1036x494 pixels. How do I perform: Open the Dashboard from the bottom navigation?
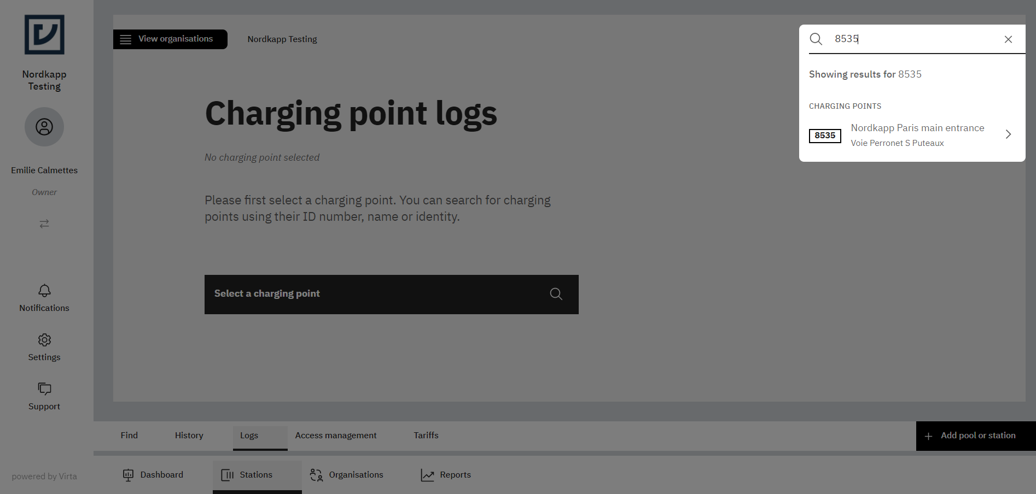pyautogui.click(x=154, y=474)
